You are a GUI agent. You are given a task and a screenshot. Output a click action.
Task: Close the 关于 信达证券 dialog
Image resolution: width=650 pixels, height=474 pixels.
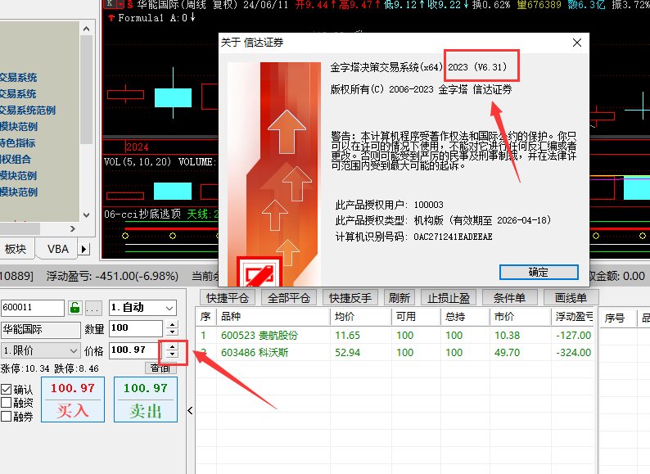pos(576,43)
